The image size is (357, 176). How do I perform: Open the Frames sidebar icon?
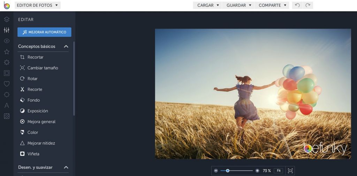[7, 73]
